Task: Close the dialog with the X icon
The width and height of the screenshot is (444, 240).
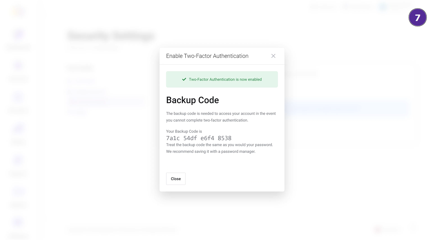Action: (x=273, y=56)
